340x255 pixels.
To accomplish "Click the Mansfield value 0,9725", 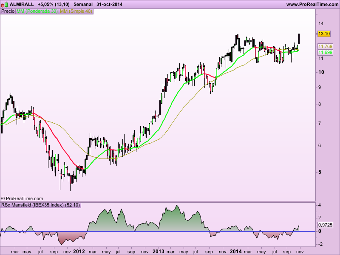I will pyautogui.click(x=325, y=225).
